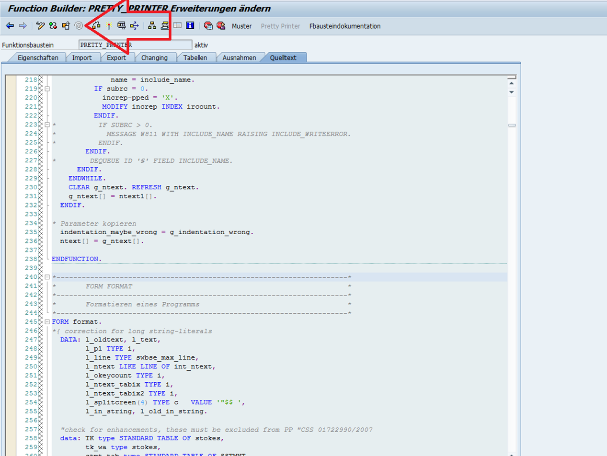Viewport: 607px width, 456px height.
Task: Click the editor scrollbar up arrow
Action: pos(512,82)
